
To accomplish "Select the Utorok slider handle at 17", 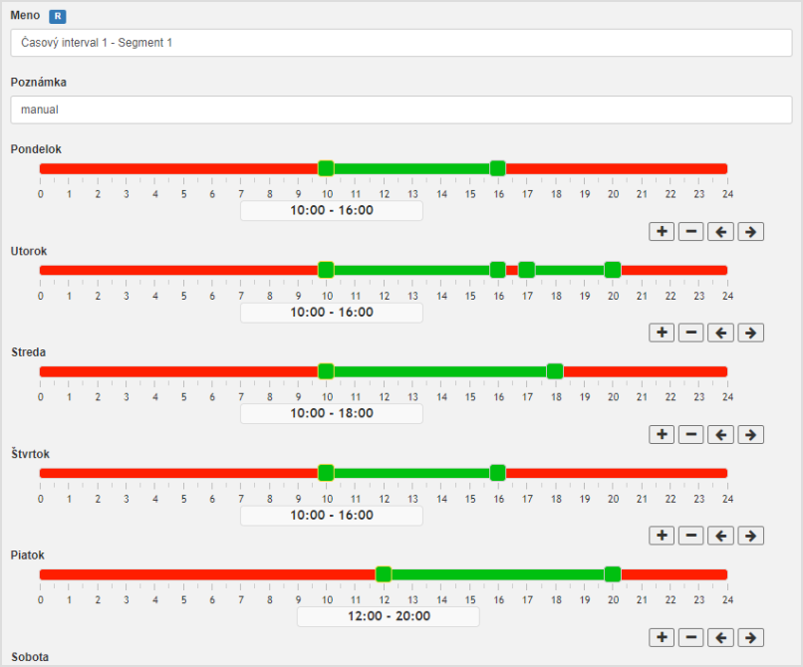I will 526,270.
